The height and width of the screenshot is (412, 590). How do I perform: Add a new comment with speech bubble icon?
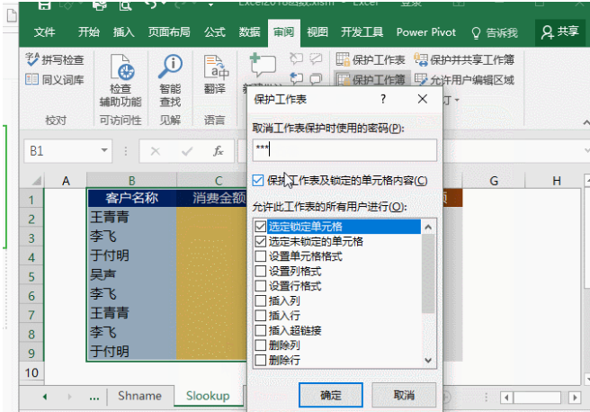pos(263,67)
